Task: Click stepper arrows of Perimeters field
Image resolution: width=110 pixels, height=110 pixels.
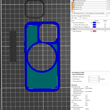Action: (x=99, y=79)
